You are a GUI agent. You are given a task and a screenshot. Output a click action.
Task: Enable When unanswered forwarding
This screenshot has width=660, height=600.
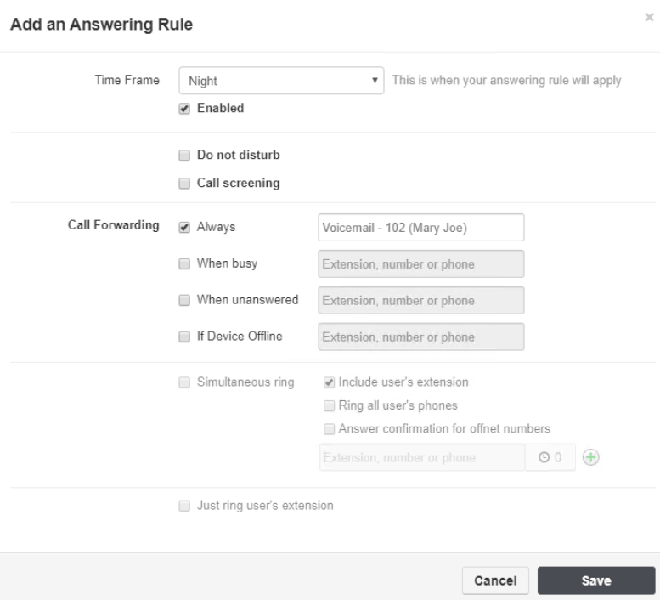tap(184, 300)
